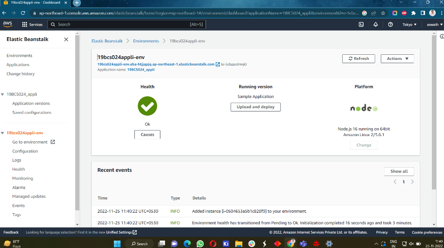The width and height of the screenshot is (444, 248).
Task: Click the Refresh button
Action: click(x=358, y=59)
